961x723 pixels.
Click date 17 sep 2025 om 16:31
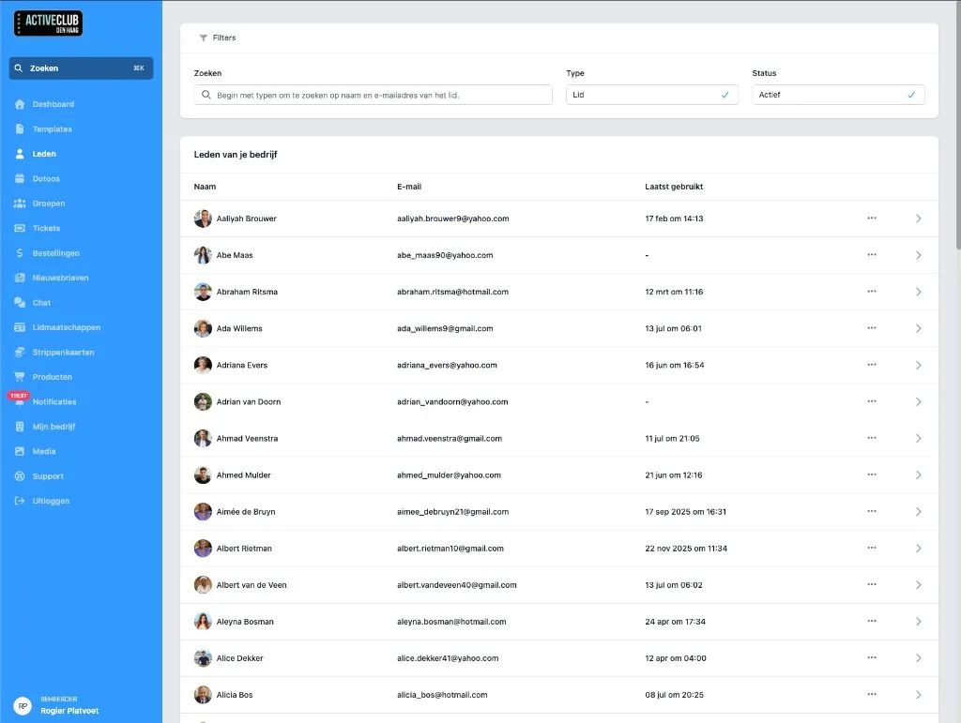(x=685, y=512)
